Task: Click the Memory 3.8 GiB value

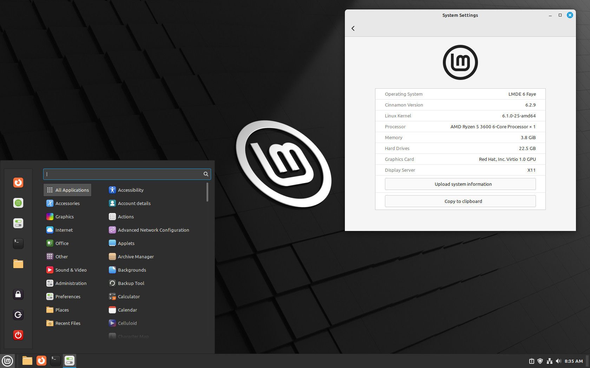Action: [528, 137]
